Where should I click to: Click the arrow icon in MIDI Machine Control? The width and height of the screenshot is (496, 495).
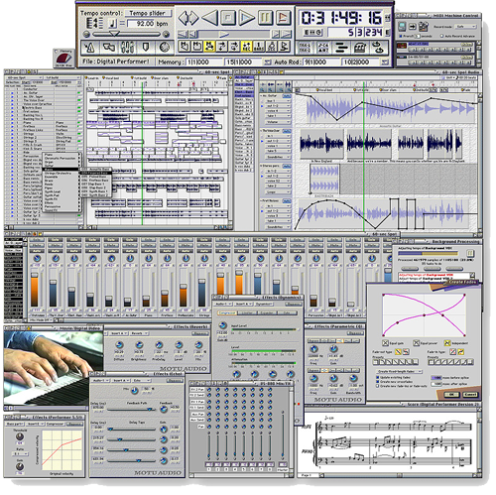413,27
